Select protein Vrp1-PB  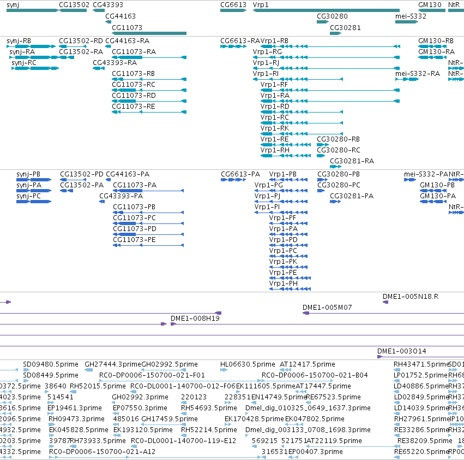pos(282,174)
